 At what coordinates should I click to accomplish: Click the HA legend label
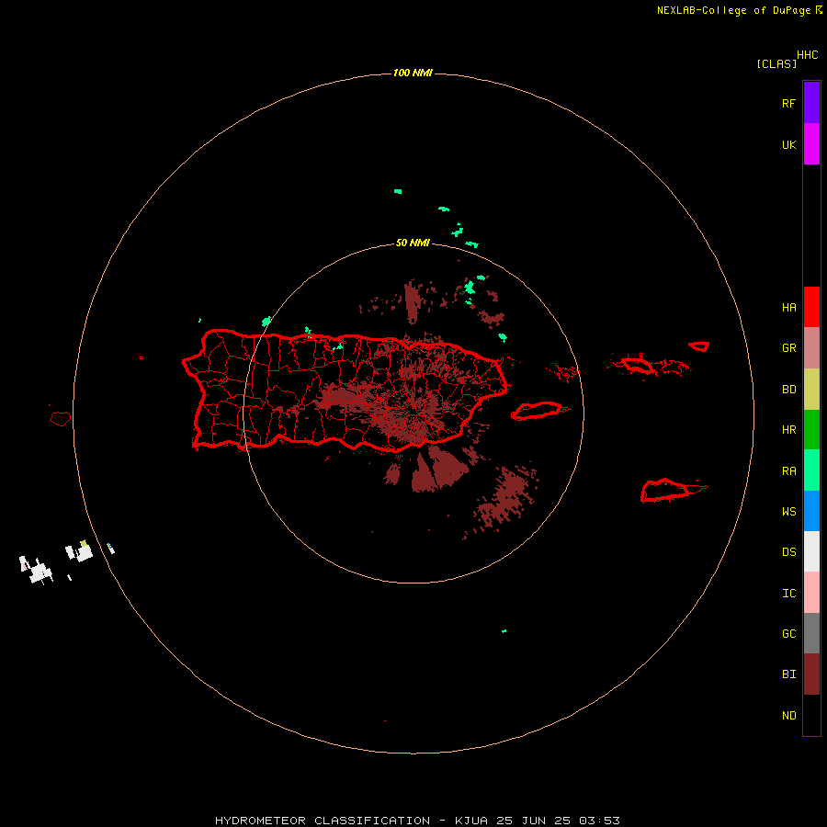point(788,308)
